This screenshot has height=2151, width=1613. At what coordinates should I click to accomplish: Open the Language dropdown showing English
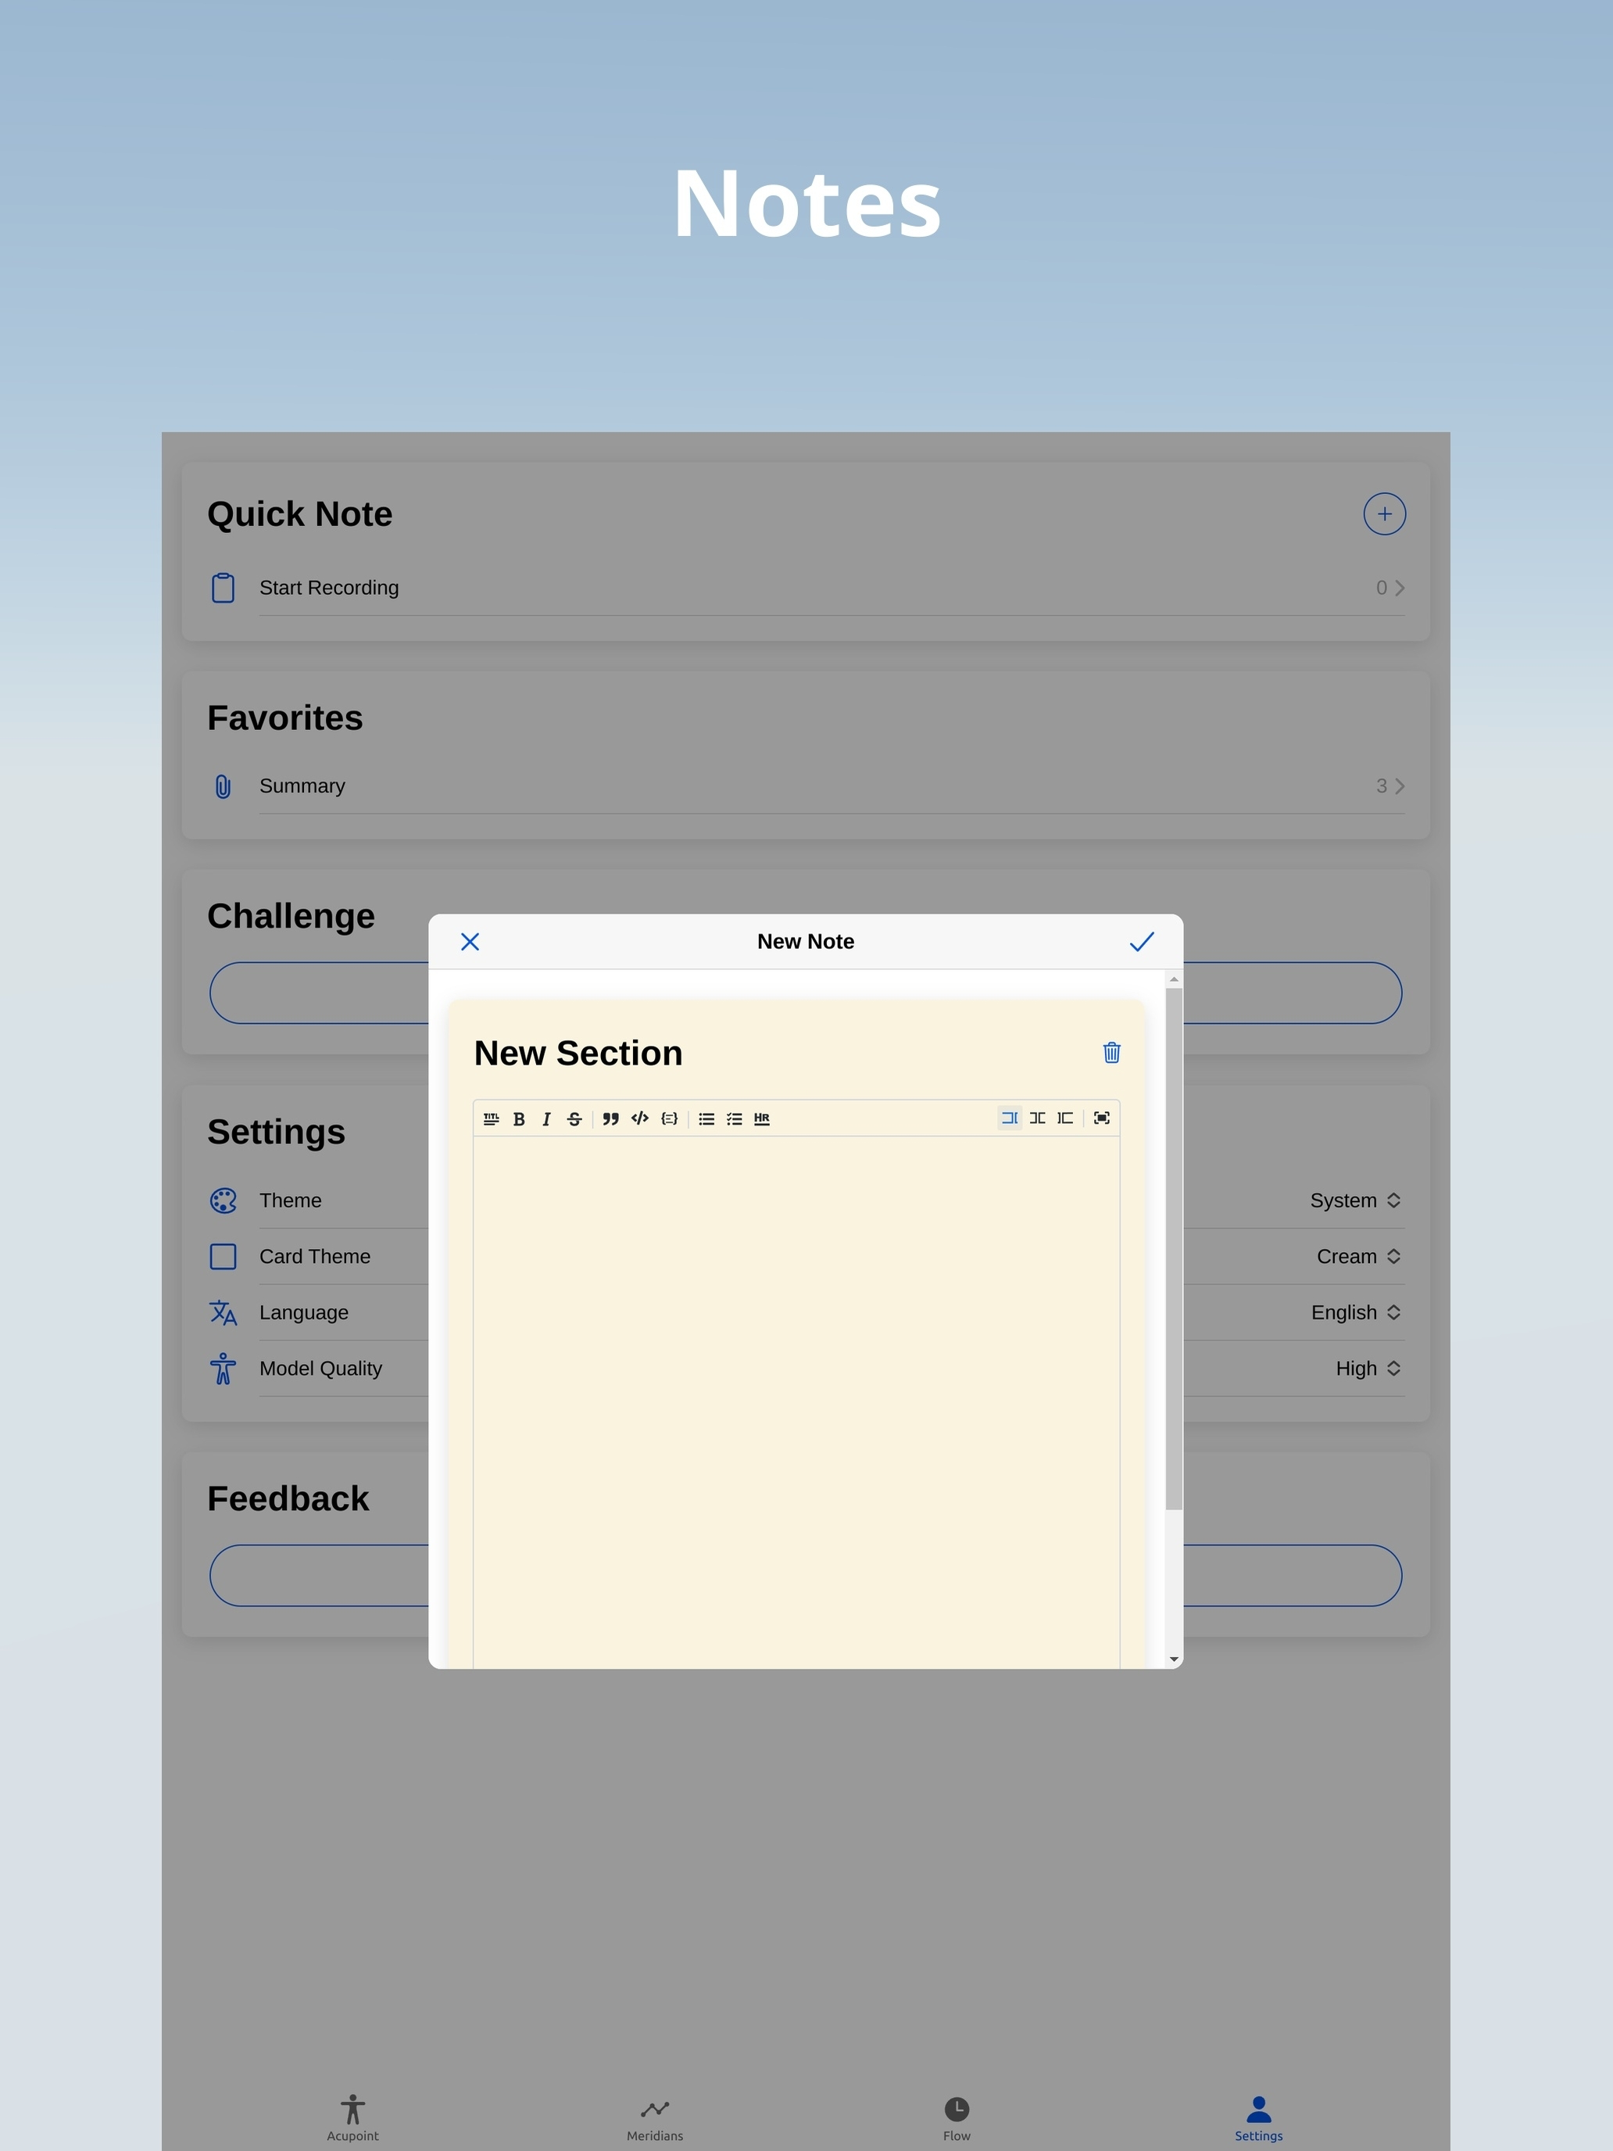(1355, 1312)
